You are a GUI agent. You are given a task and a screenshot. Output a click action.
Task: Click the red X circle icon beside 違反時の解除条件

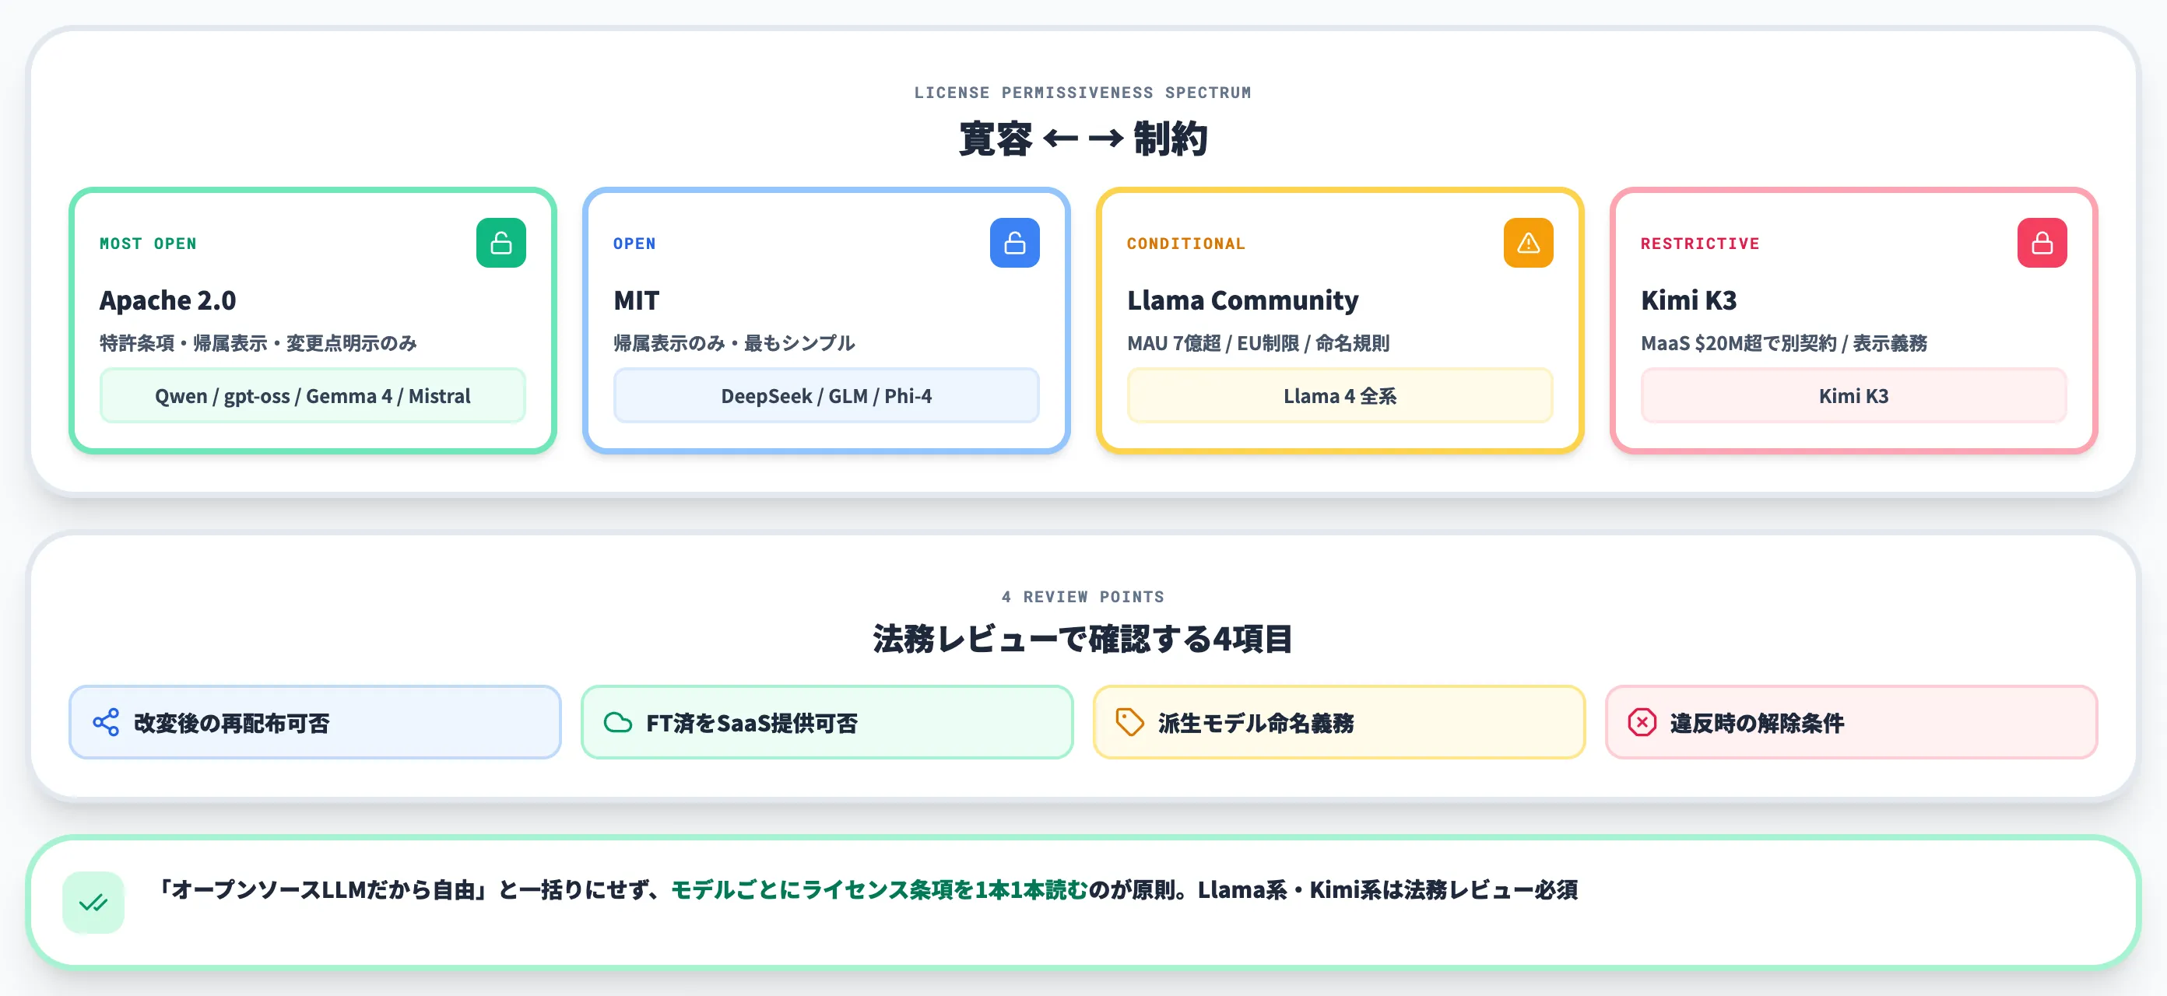pyautogui.click(x=1642, y=723)
